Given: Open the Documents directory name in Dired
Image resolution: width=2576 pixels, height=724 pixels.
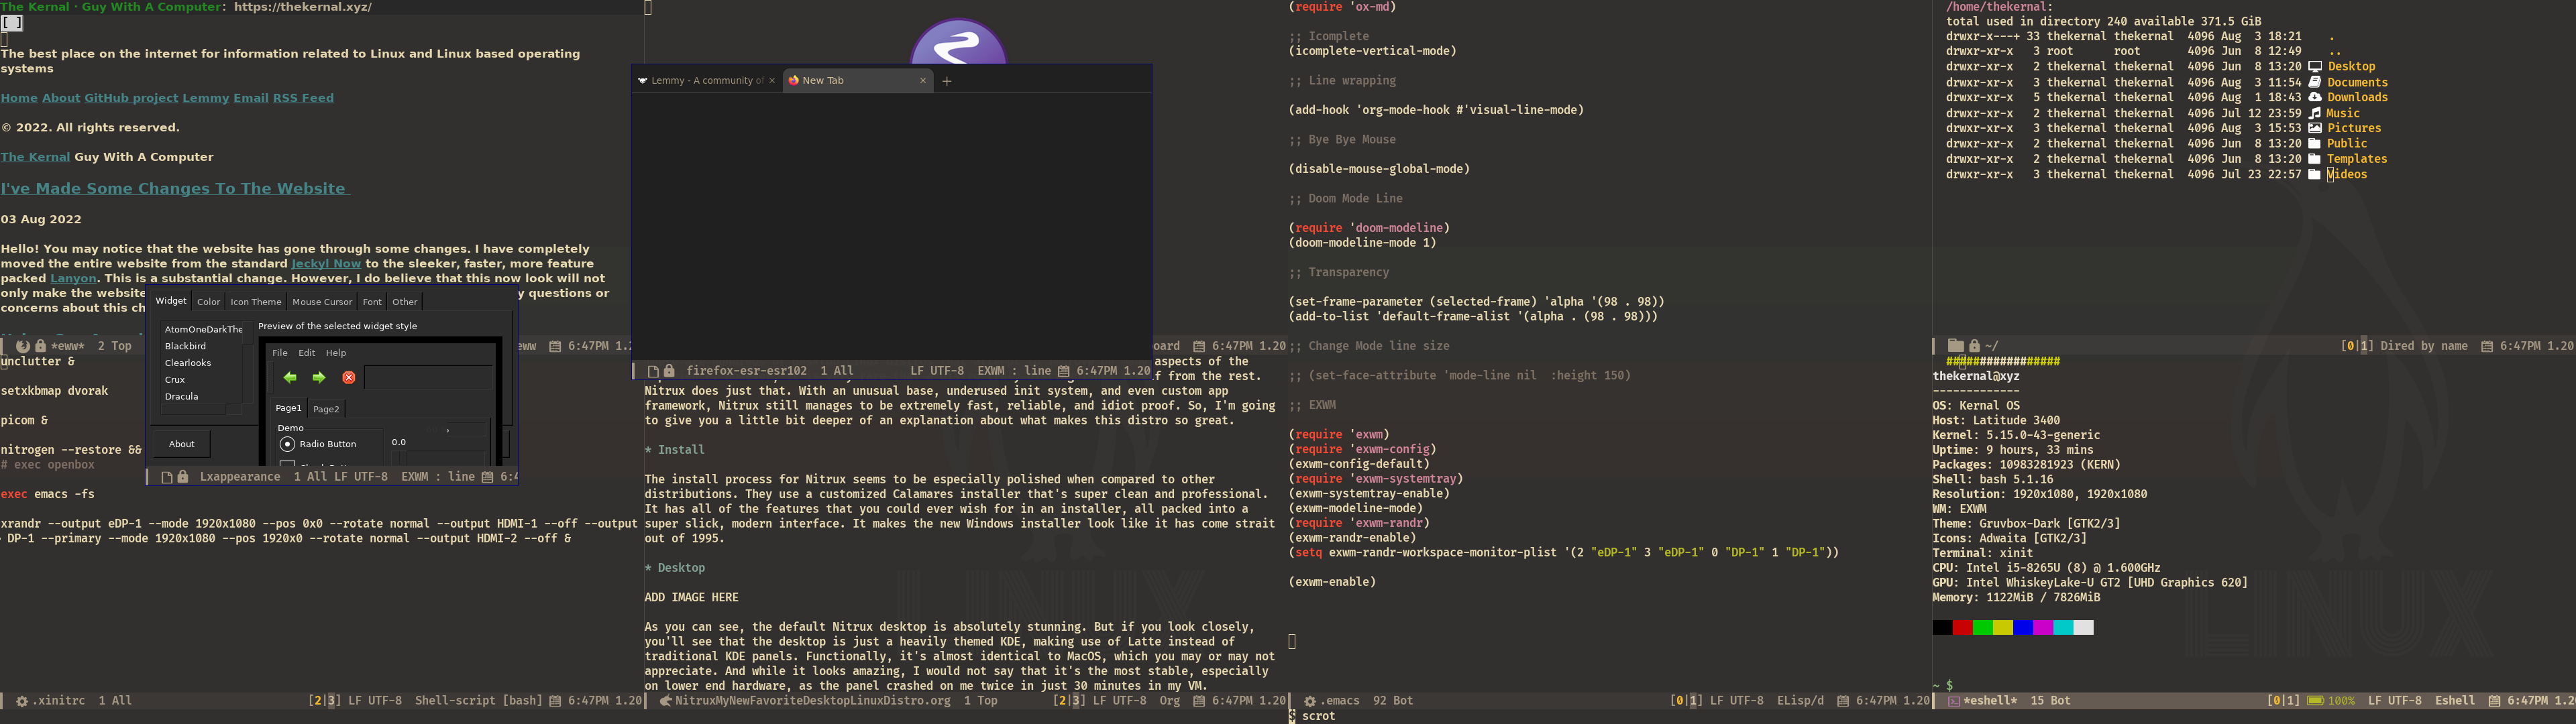Looking at the screenshot, I should 2357,83.
